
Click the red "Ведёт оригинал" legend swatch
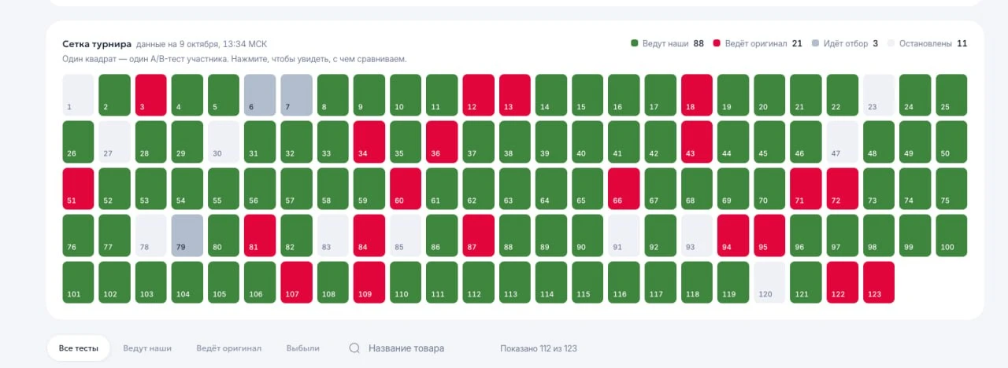tap(717, 43)
